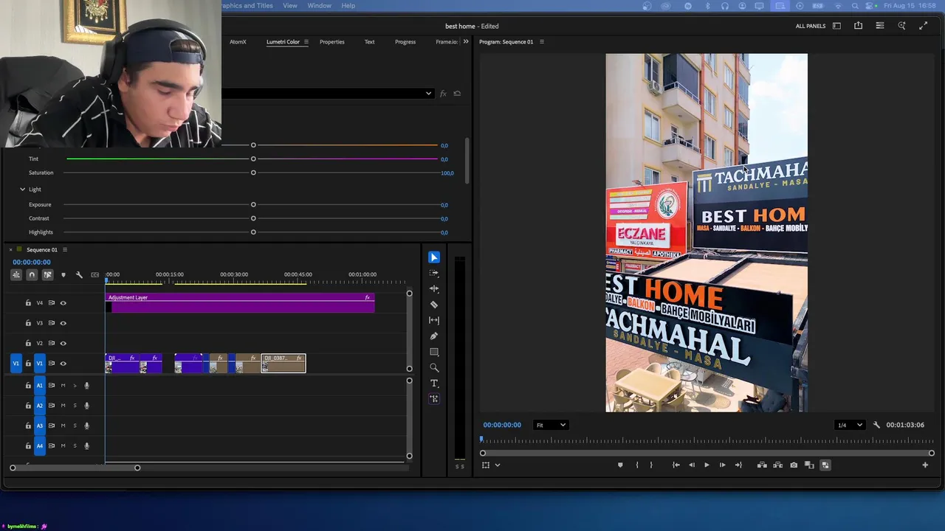Switch to the Properties tab

click(x=332, y=42)
